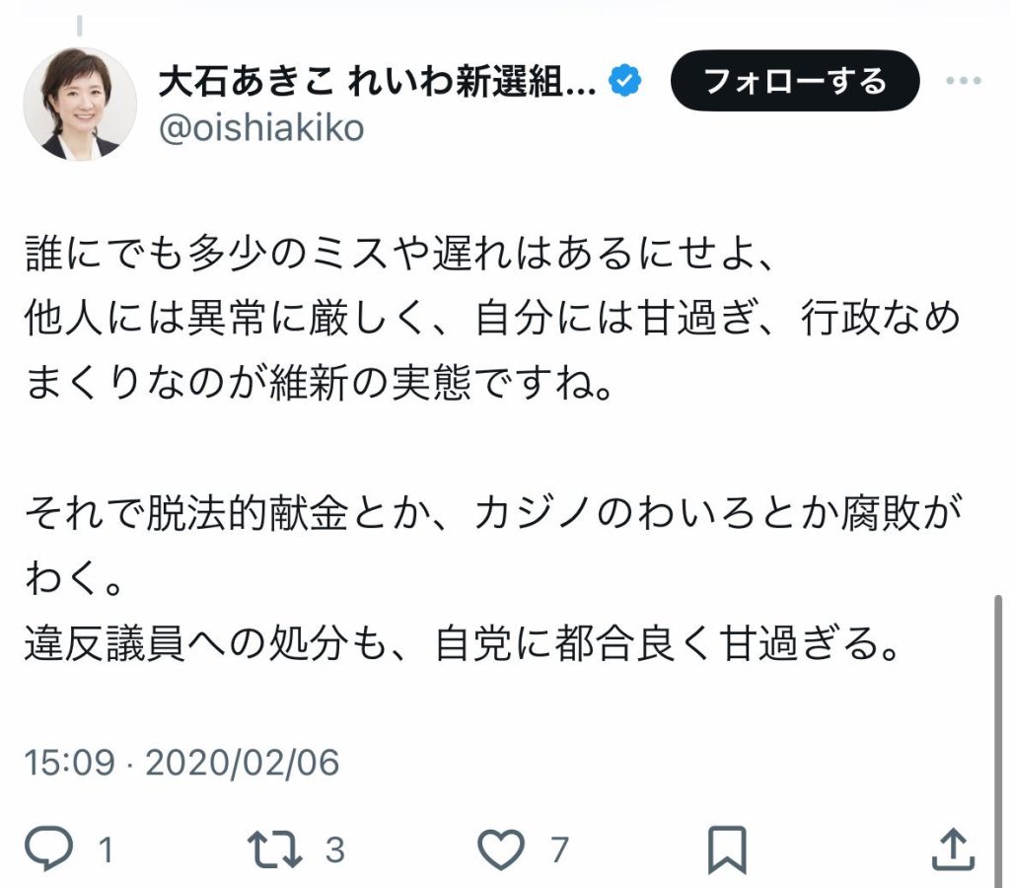The image size is (1010, 888).
Task: Bookmark this post
Action: tap(729, 849)
